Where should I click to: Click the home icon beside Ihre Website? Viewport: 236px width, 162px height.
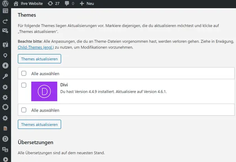pos(16,4)
